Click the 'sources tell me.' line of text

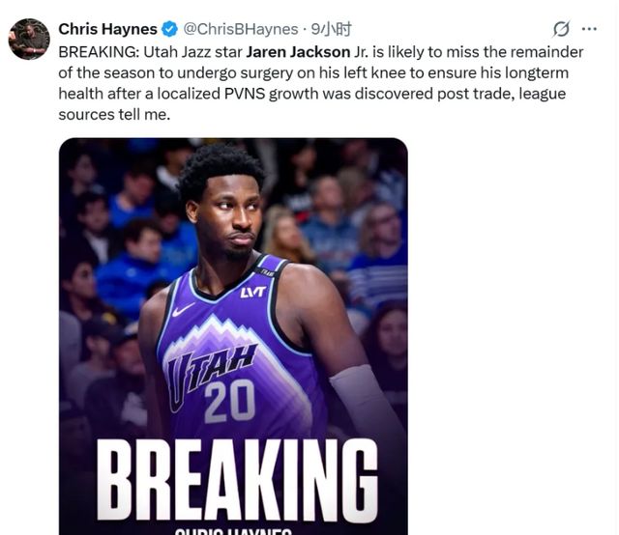(114, 115)
